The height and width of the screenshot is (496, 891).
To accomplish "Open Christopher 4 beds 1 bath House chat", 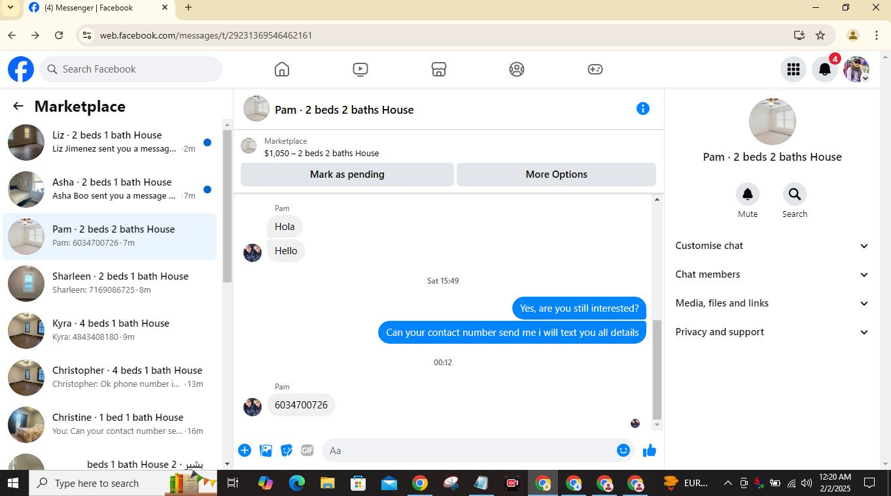I will click(110, 378).
